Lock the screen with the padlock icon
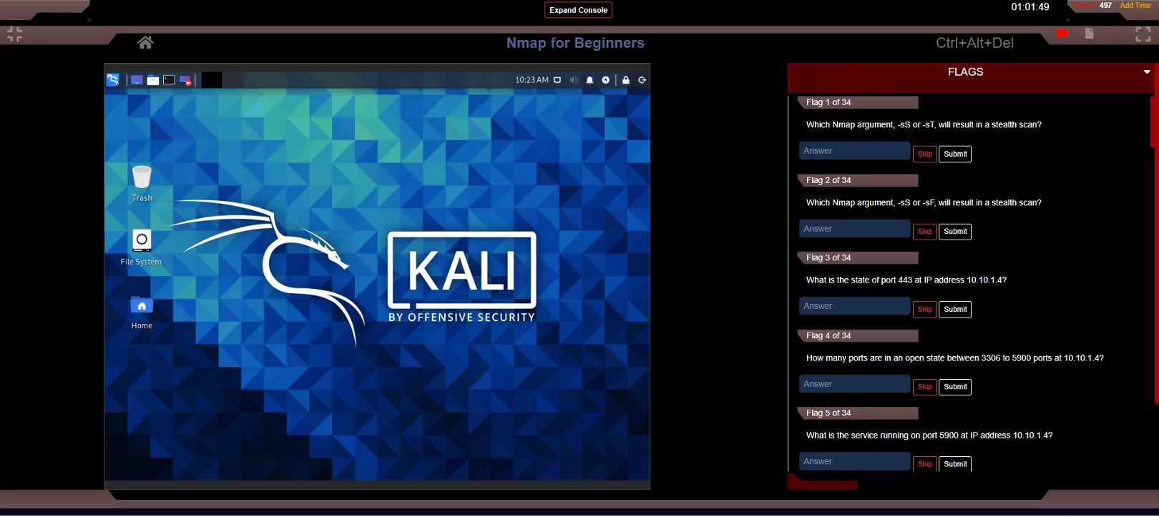Viewport: 1159px width, 517px height. [626, 80]
